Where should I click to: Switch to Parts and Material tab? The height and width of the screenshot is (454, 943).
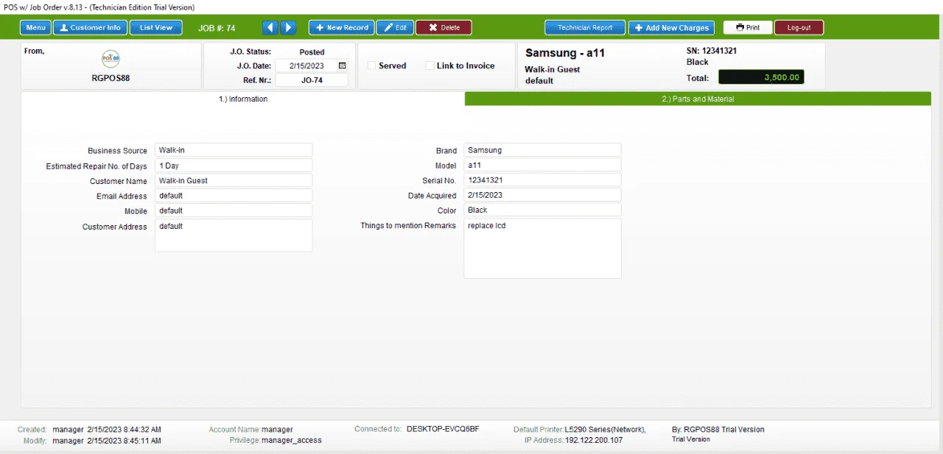pyautogui.click(x=698, y=99)
